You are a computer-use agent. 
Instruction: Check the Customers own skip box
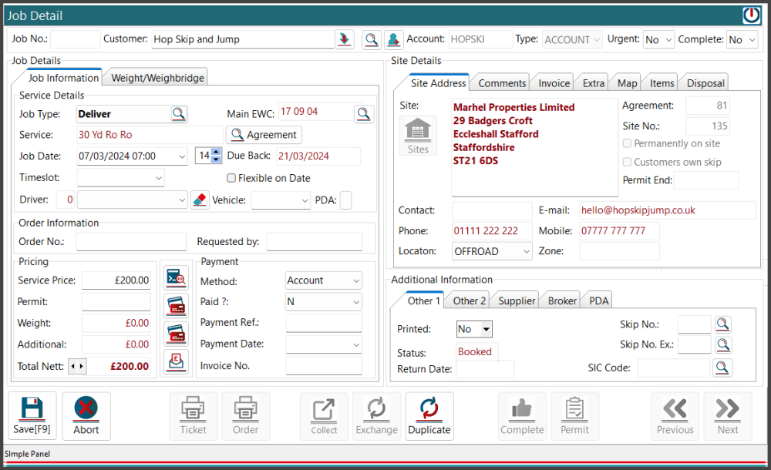point(628,162)
